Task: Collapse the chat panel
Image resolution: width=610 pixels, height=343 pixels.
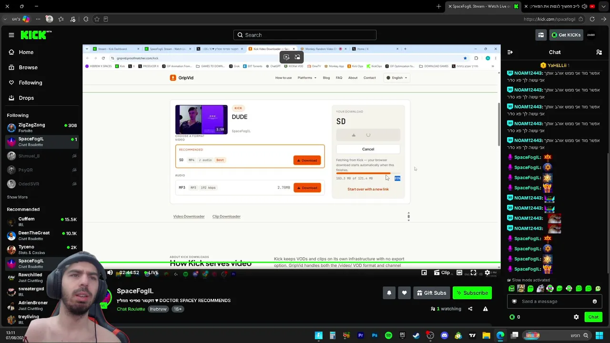Action: coord(510,52)
